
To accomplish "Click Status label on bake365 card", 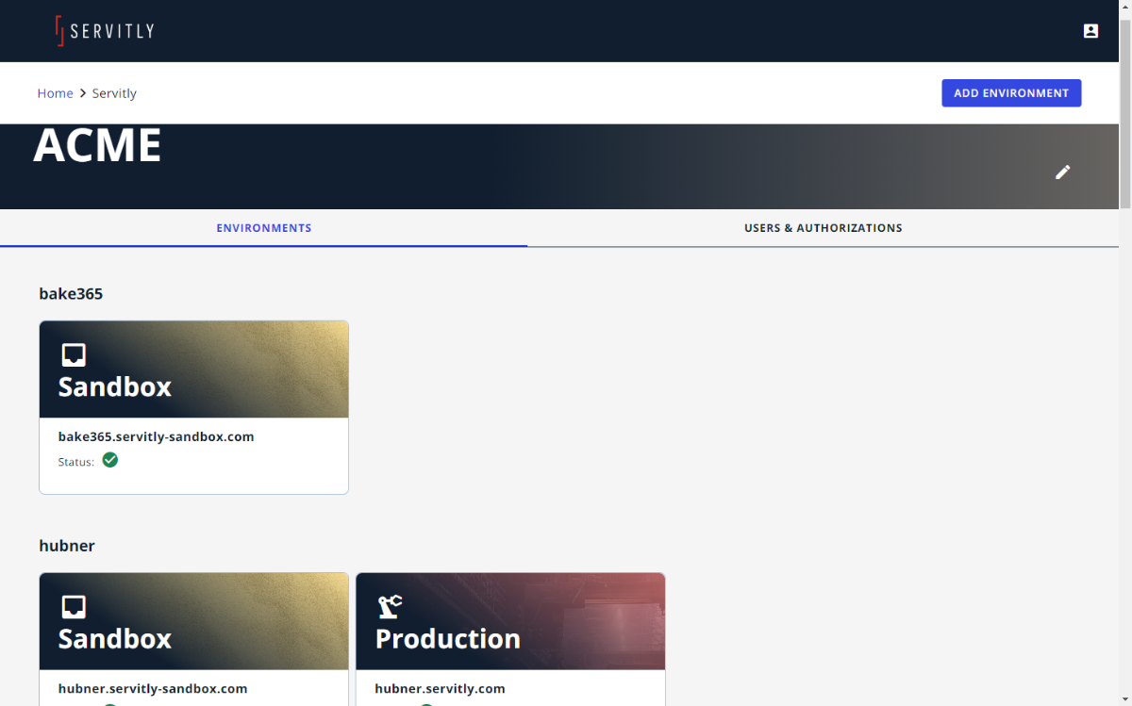I will [75, 462].
